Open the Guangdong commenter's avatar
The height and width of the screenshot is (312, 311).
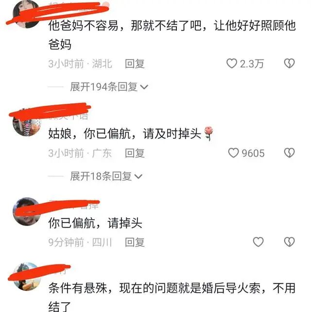pos(27,122)
